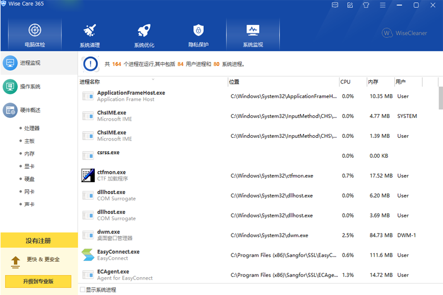Screen dimensions: 443x295
Task: Open Hardware Overview section (硬件概述)
Action: click(x=39, y=110)
